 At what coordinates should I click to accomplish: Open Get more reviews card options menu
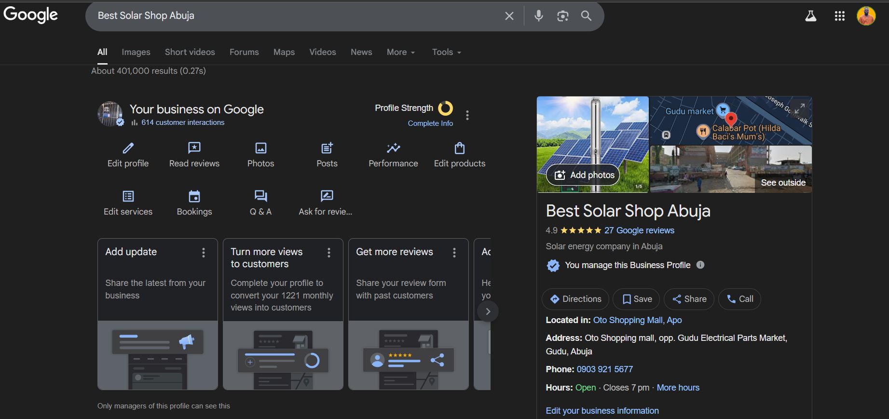[x=454, y=252]
